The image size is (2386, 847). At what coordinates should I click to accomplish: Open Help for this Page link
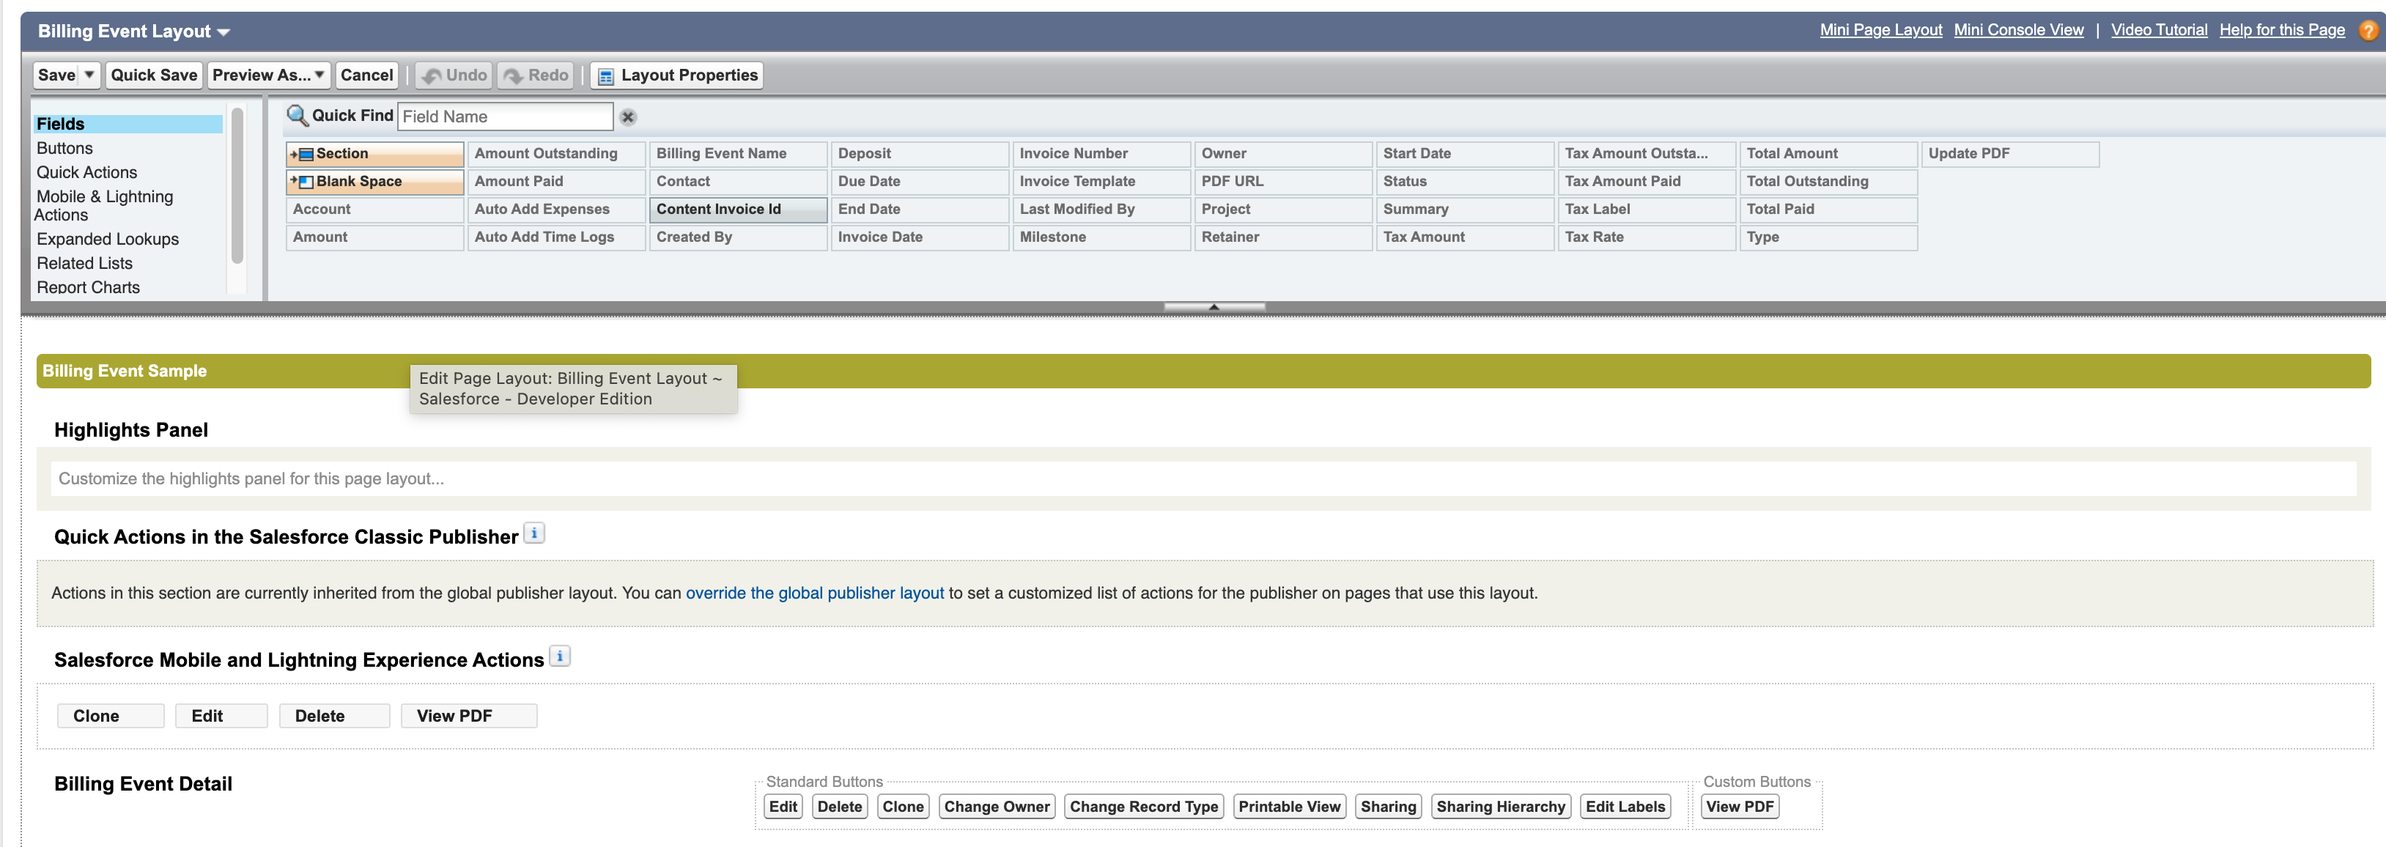coord(2281,29)
